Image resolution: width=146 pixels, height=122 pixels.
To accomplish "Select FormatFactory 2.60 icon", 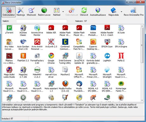I will pyautogui.click(x=37, y=56).
